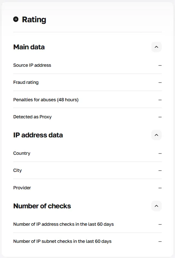Click Number of IP address checks label

point(63,224)
